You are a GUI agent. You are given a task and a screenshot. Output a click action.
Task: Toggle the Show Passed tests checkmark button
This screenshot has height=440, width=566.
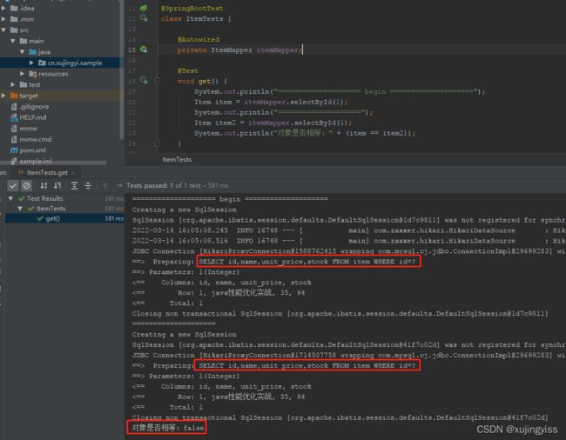[13, 185]
